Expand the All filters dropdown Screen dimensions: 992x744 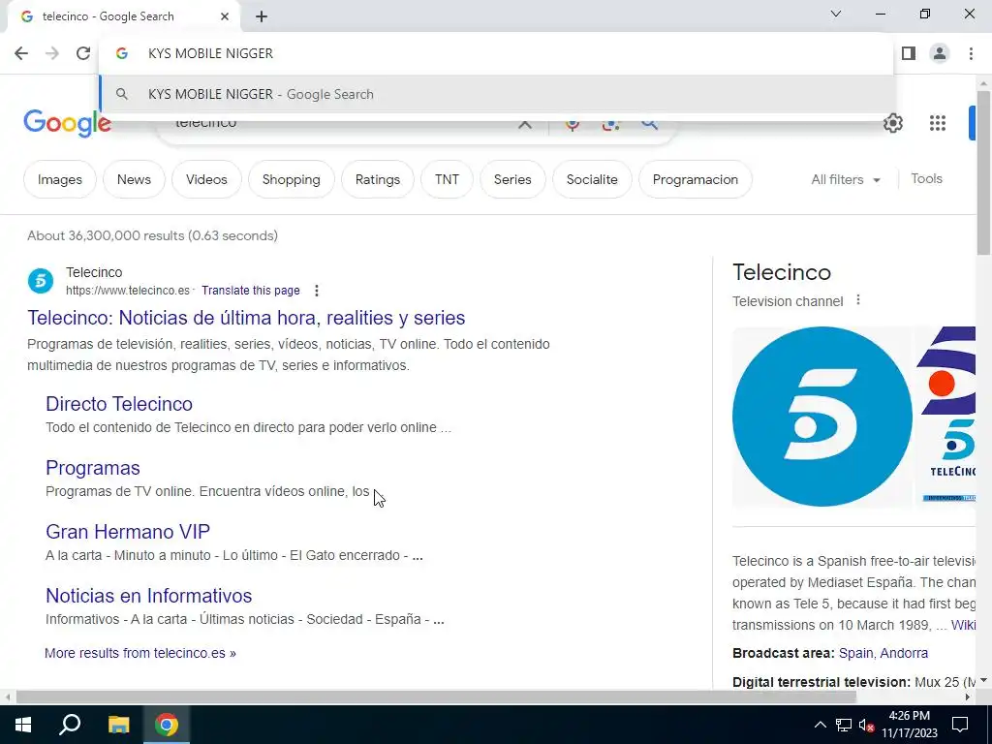pos(846,179)
